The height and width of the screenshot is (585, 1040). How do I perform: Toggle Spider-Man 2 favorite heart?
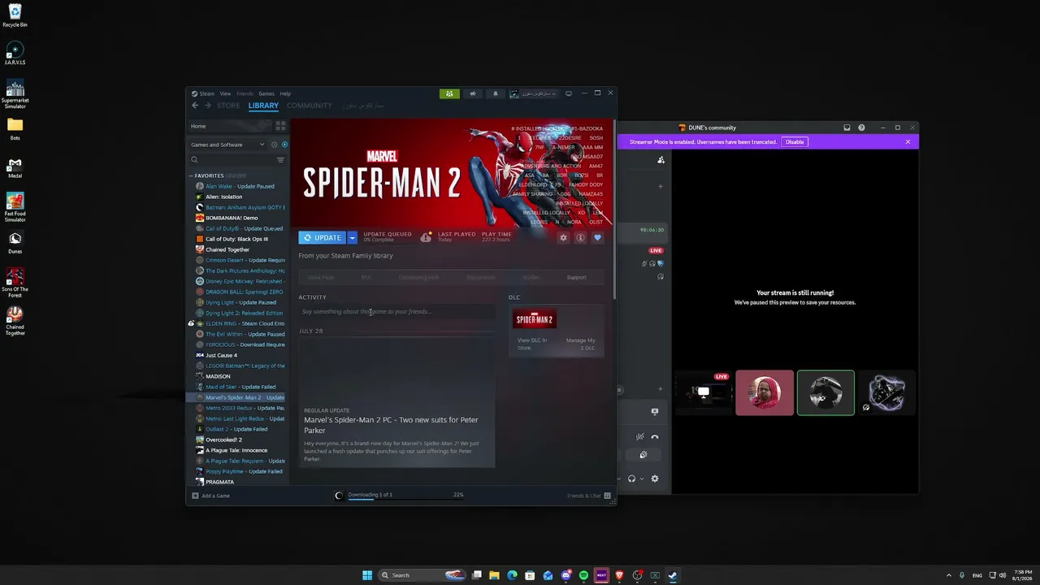point(597,238)
